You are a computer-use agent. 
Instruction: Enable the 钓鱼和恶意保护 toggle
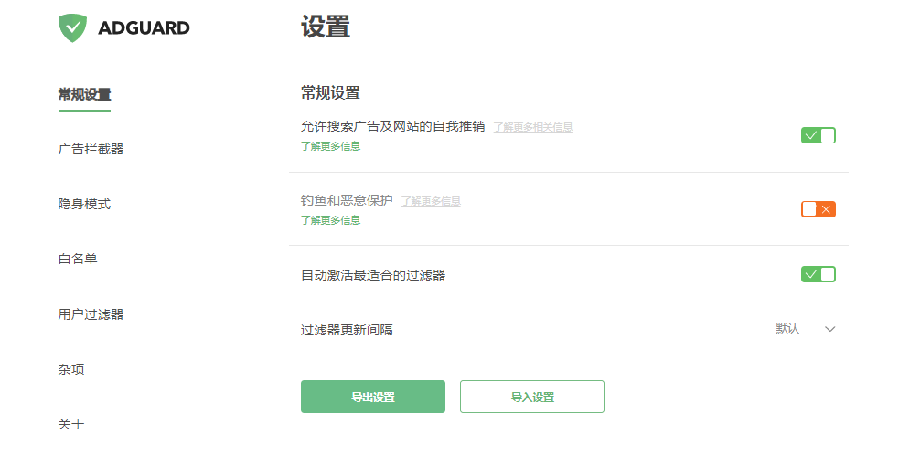pyautogui.click(x=819, y=209)
